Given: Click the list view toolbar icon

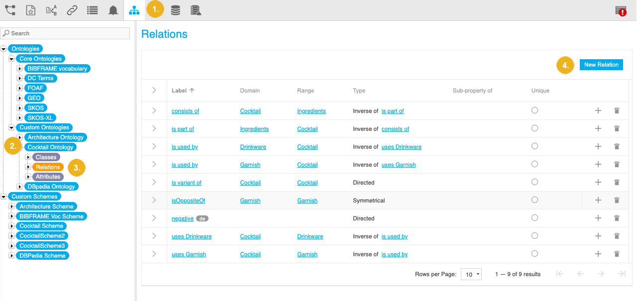Looking at the screenshot, I should pos(92,10).
